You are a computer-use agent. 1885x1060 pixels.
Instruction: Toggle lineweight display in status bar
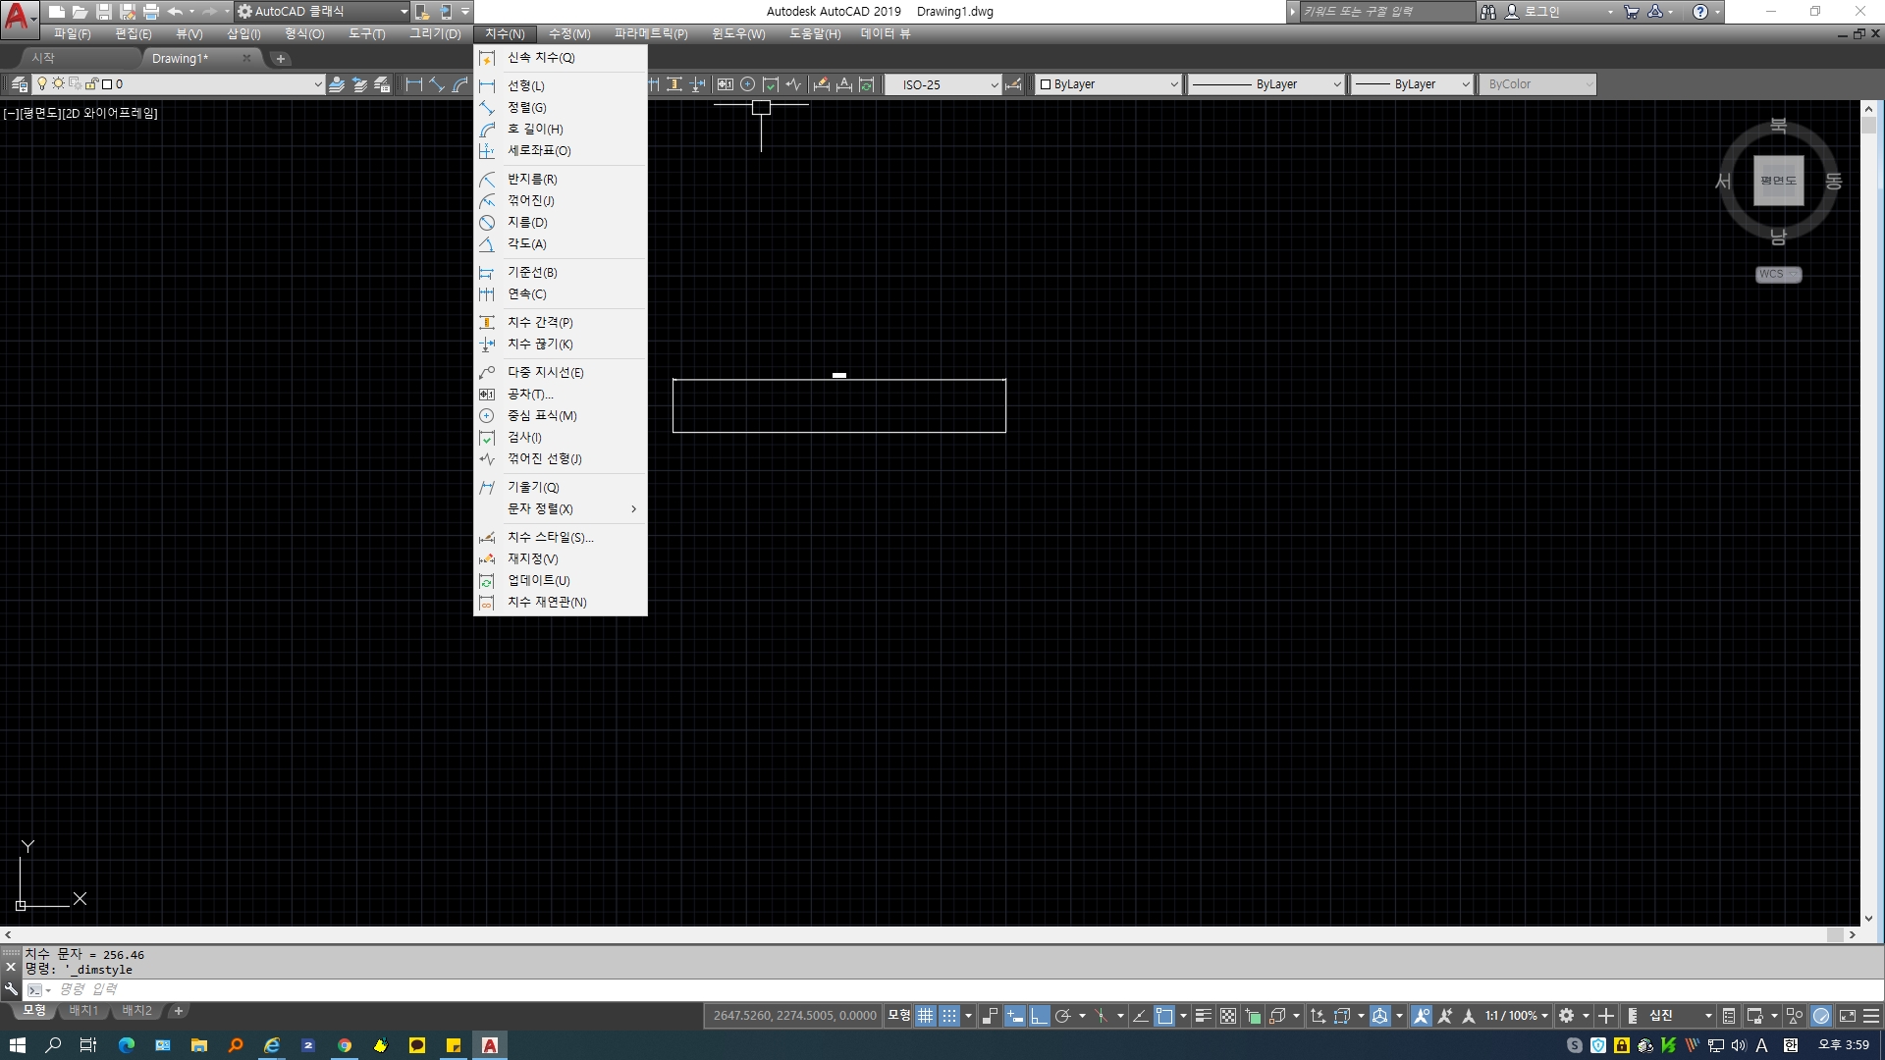point(1204,1016)
